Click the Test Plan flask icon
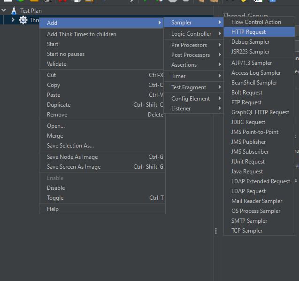Screen dimensions: 299x281 click(14, 11)
